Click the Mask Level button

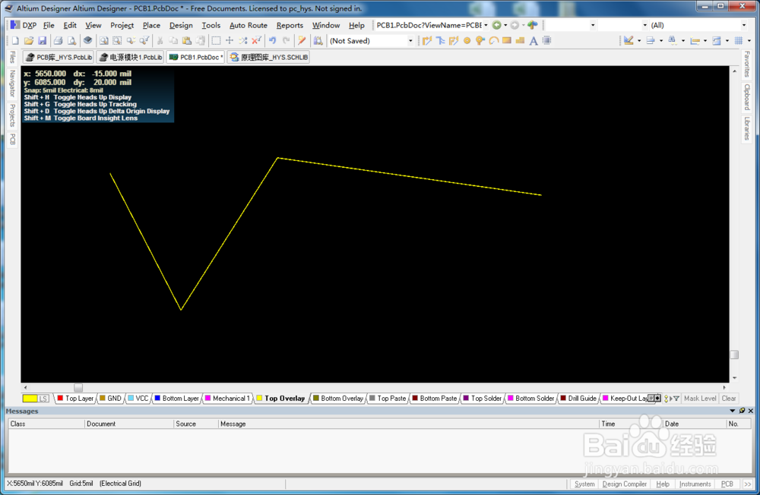pos(700,398)
